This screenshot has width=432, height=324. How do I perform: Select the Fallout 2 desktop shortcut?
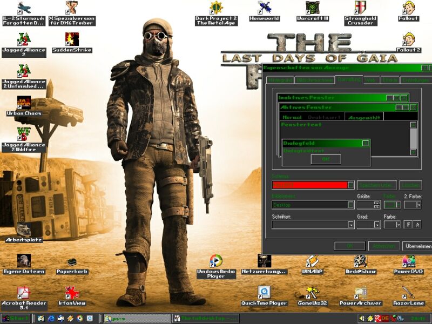click(409, 43)
